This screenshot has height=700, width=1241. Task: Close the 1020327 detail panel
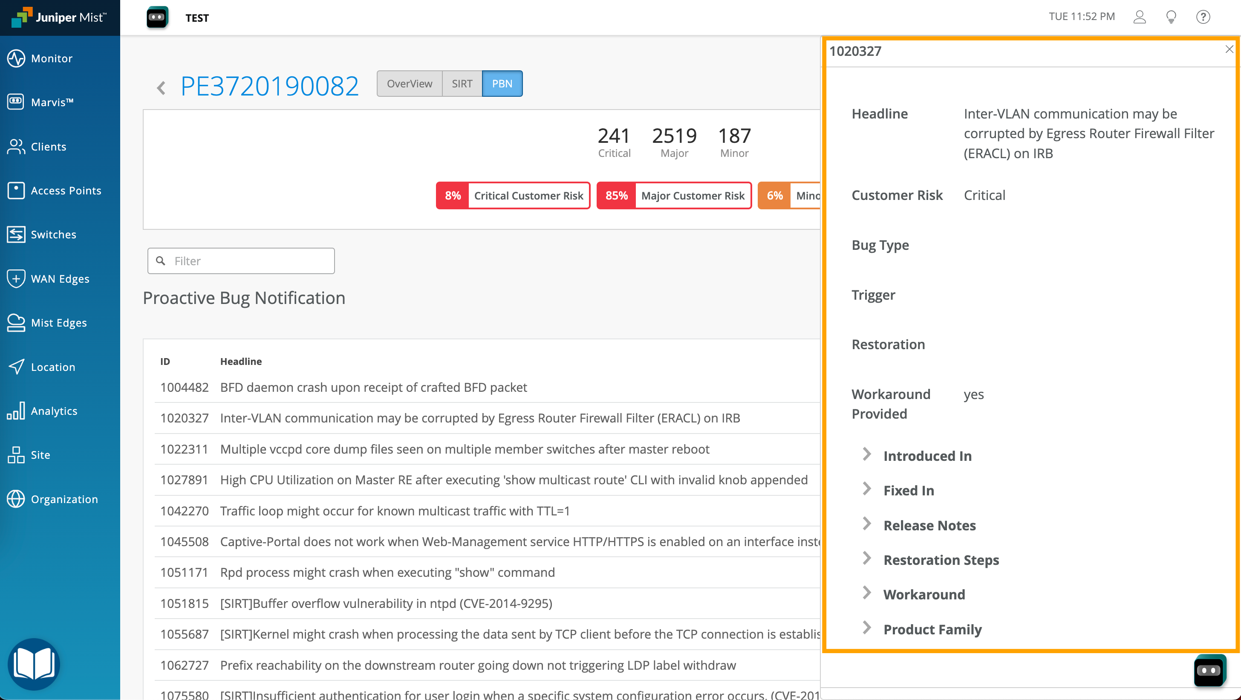[1229, 49]
